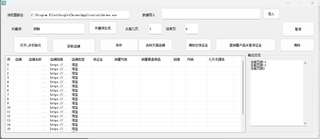Click 去除天猫店铺 button
Screen dimensions: 320x139
pos(155,45)
